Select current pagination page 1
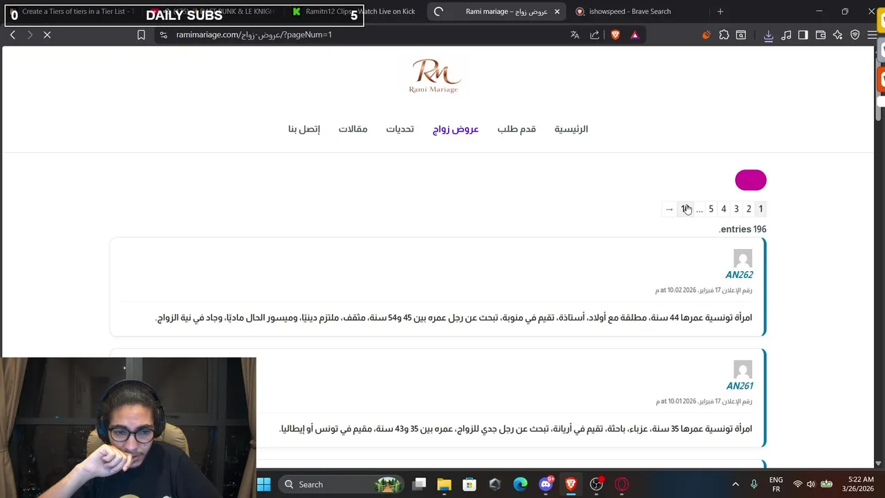The height and width of the screenshot is (498, 885). (761, 209)
